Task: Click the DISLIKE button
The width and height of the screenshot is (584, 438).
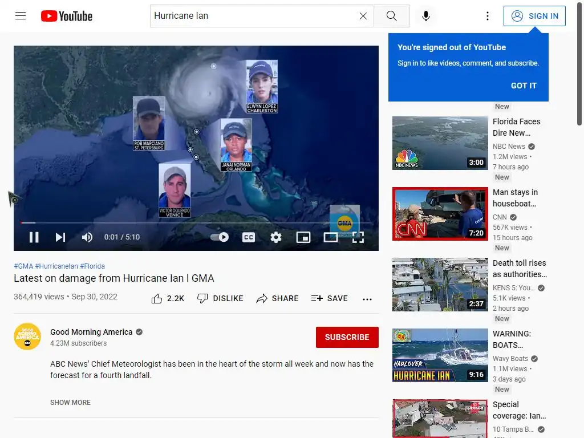Action: 220,298
